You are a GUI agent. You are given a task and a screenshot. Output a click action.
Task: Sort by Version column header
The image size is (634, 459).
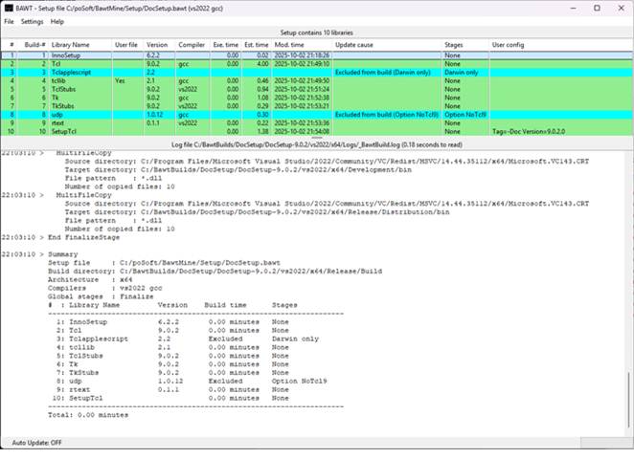point(156,45)
